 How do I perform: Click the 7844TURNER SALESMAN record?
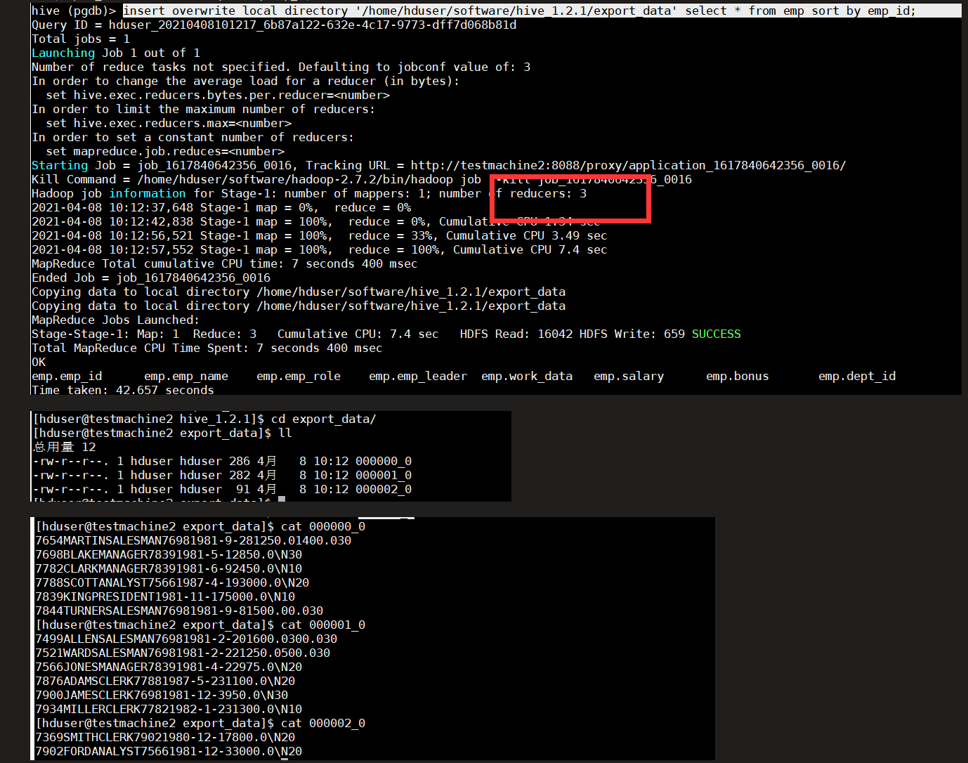click(179, 611)
